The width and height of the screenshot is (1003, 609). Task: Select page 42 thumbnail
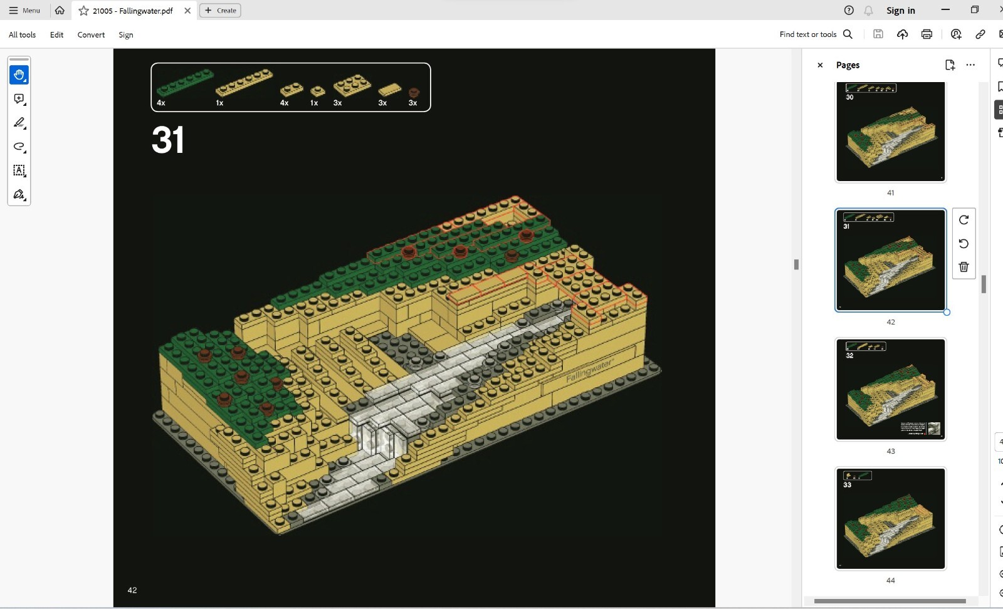point(890,260)
